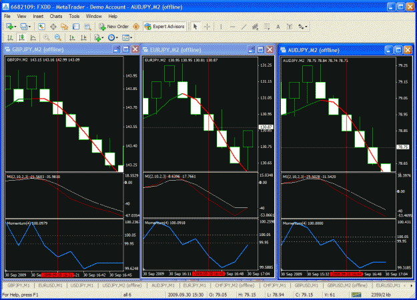Switch to Bar Chart view

[x=10, y=38]
